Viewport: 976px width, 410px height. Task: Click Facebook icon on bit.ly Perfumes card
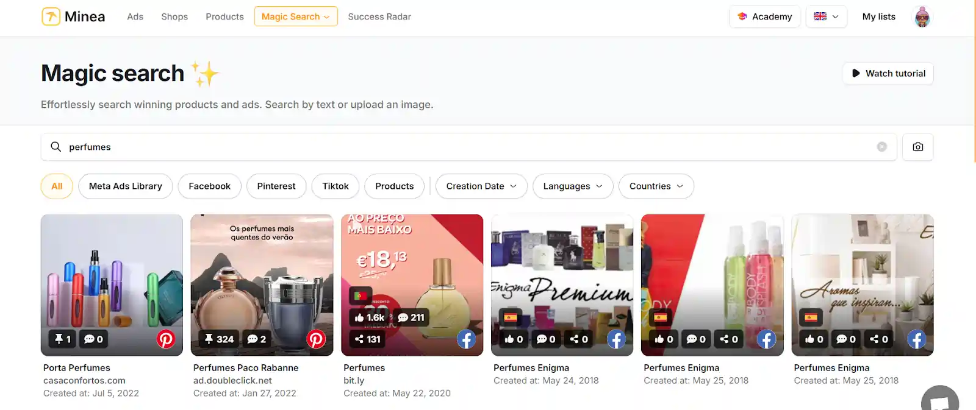[x=466, y=339]
